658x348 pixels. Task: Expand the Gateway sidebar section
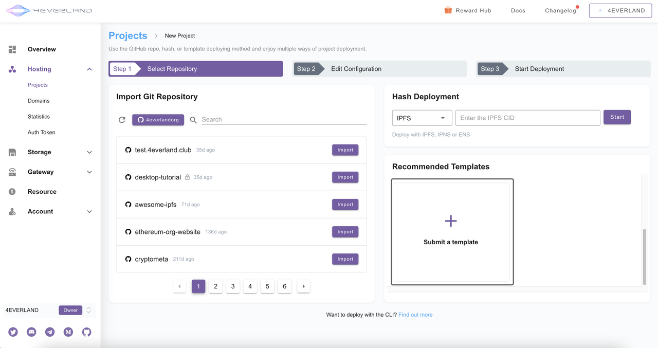[89, 172]
